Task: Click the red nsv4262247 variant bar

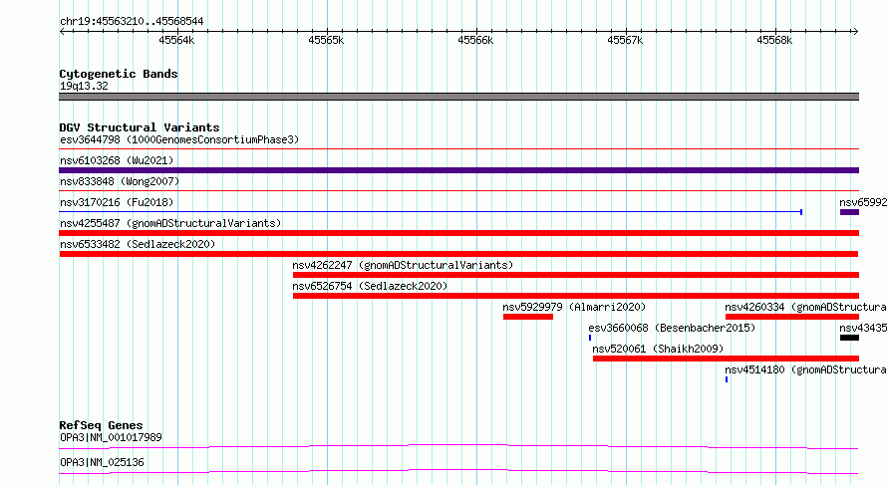Action: pos(576,275)
